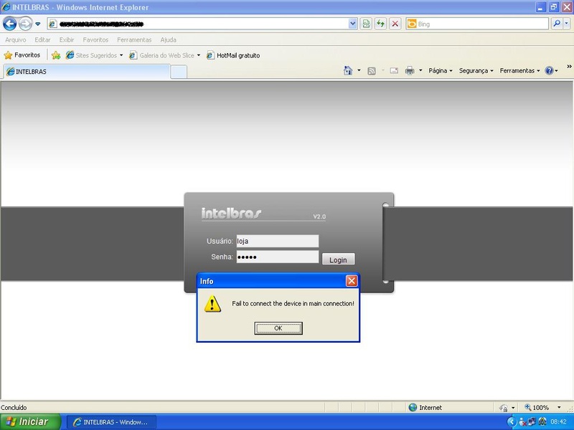
Task: Open Ferramentas command bar dropdown
Action: (x=519, y=70)
